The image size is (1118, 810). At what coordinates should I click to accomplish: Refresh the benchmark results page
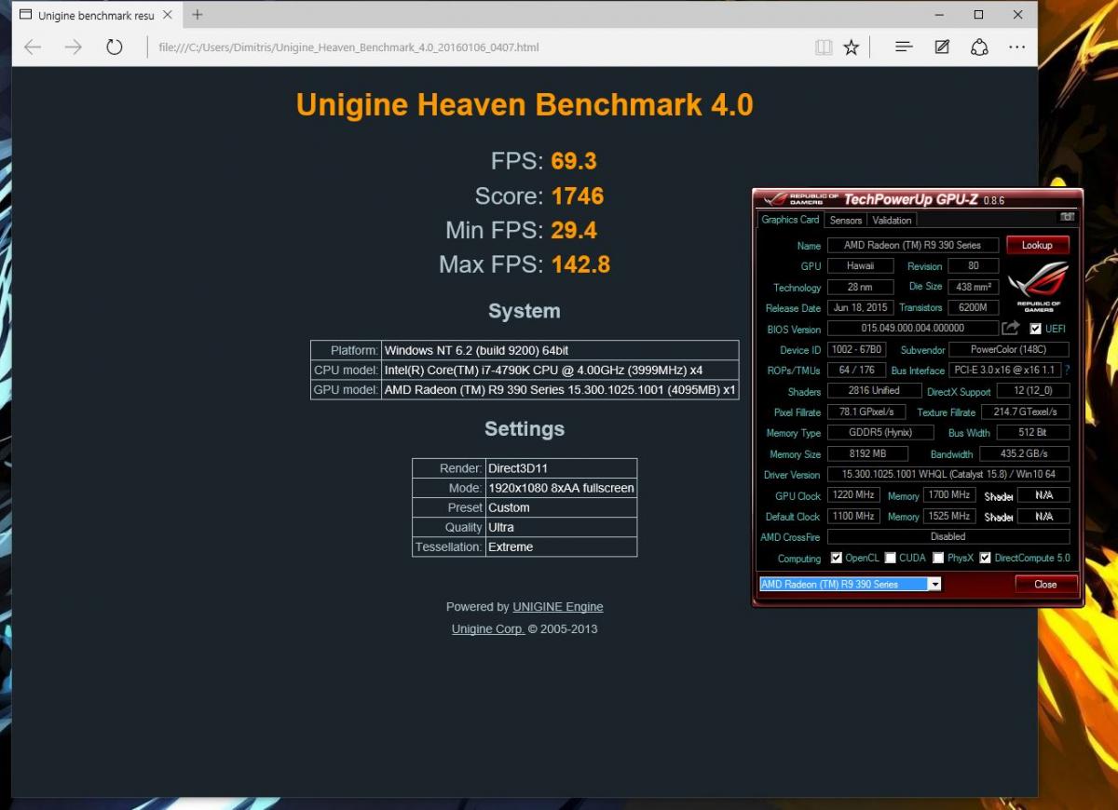coord(115,47)
